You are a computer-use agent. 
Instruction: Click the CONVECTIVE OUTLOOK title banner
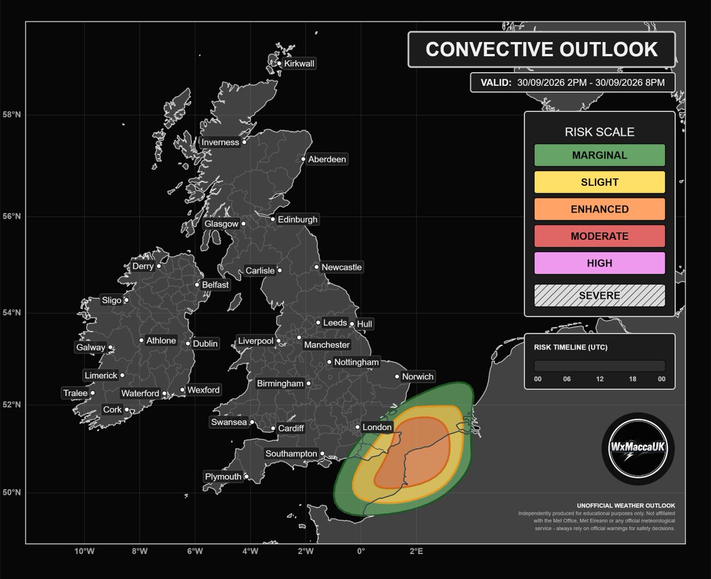[x=542, y=49]
